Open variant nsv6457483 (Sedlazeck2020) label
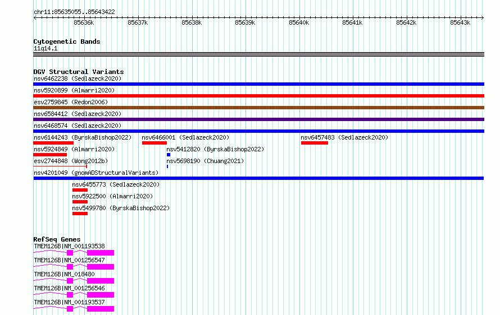The image size is (500, 315). (x=344, y=137)
